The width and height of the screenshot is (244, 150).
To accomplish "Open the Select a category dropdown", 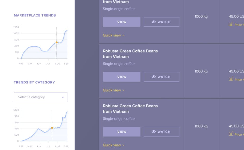I will pos(40,97).
